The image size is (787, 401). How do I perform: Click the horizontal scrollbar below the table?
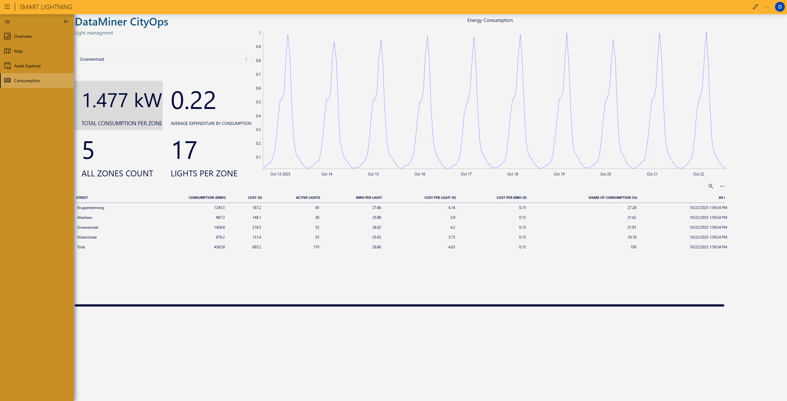(399, 305)
